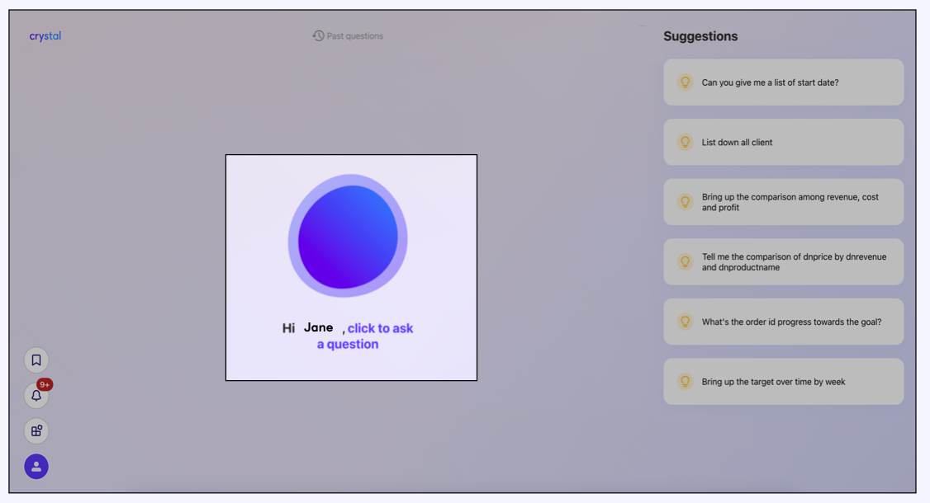930x503 pixels.
Task: Click the Past questions clock icon
Action: (318, 36)
